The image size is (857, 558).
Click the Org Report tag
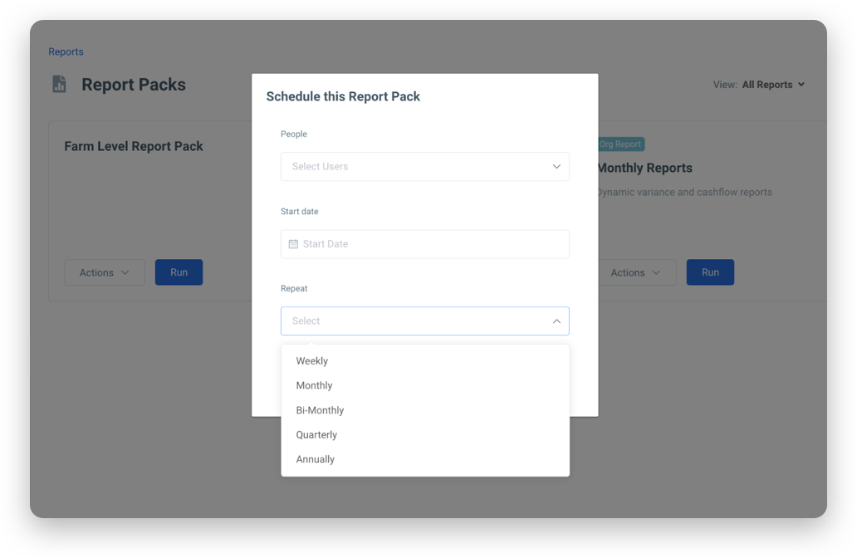point(621,144)
